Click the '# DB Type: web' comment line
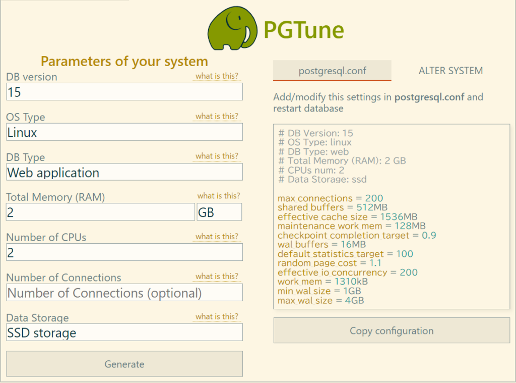The width and height of the screenshot is (516, 383). [x=313, y=151]
